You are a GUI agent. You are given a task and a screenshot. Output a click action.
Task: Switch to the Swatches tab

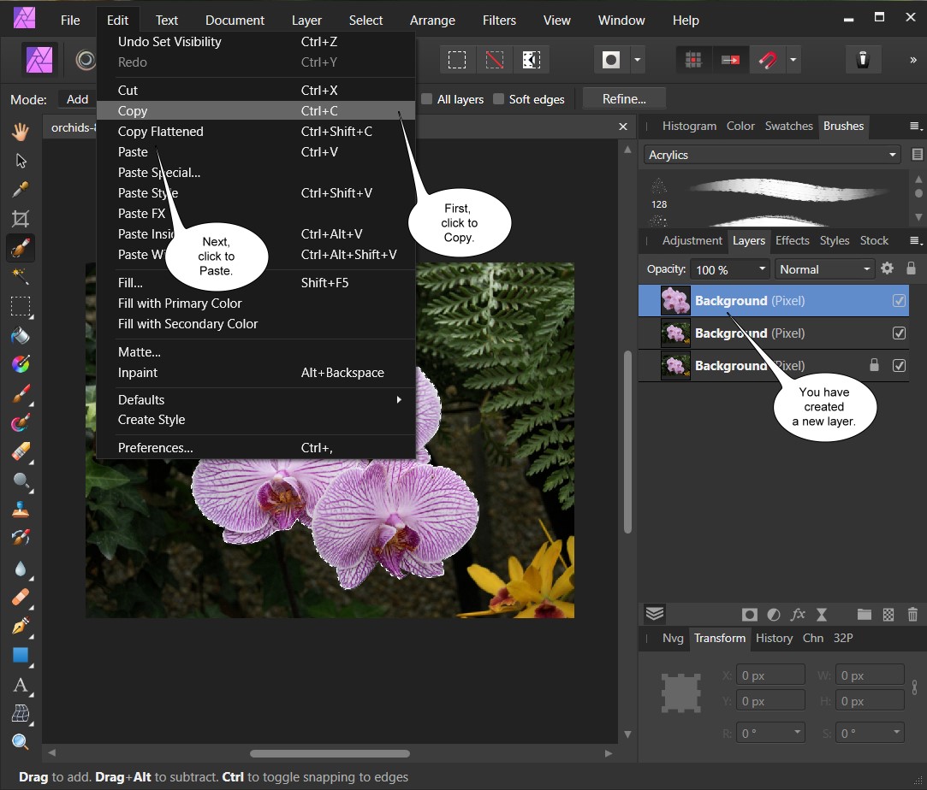click(x=788, y=126)
